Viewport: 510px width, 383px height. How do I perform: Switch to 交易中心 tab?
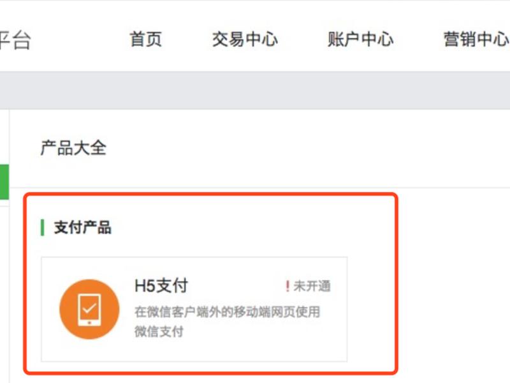[245, 39]
